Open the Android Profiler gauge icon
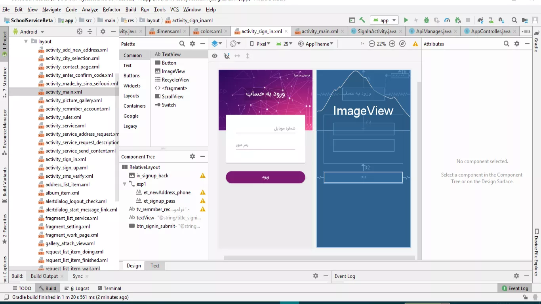Viewport: 541px width, 304px height. click(x=447, y=20)
